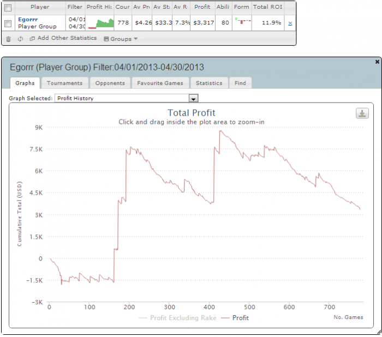This screenshot has width=382, height=337.
Task: Click the 778 games count cell
Action: pyautogui.click(x=123, y=23)
